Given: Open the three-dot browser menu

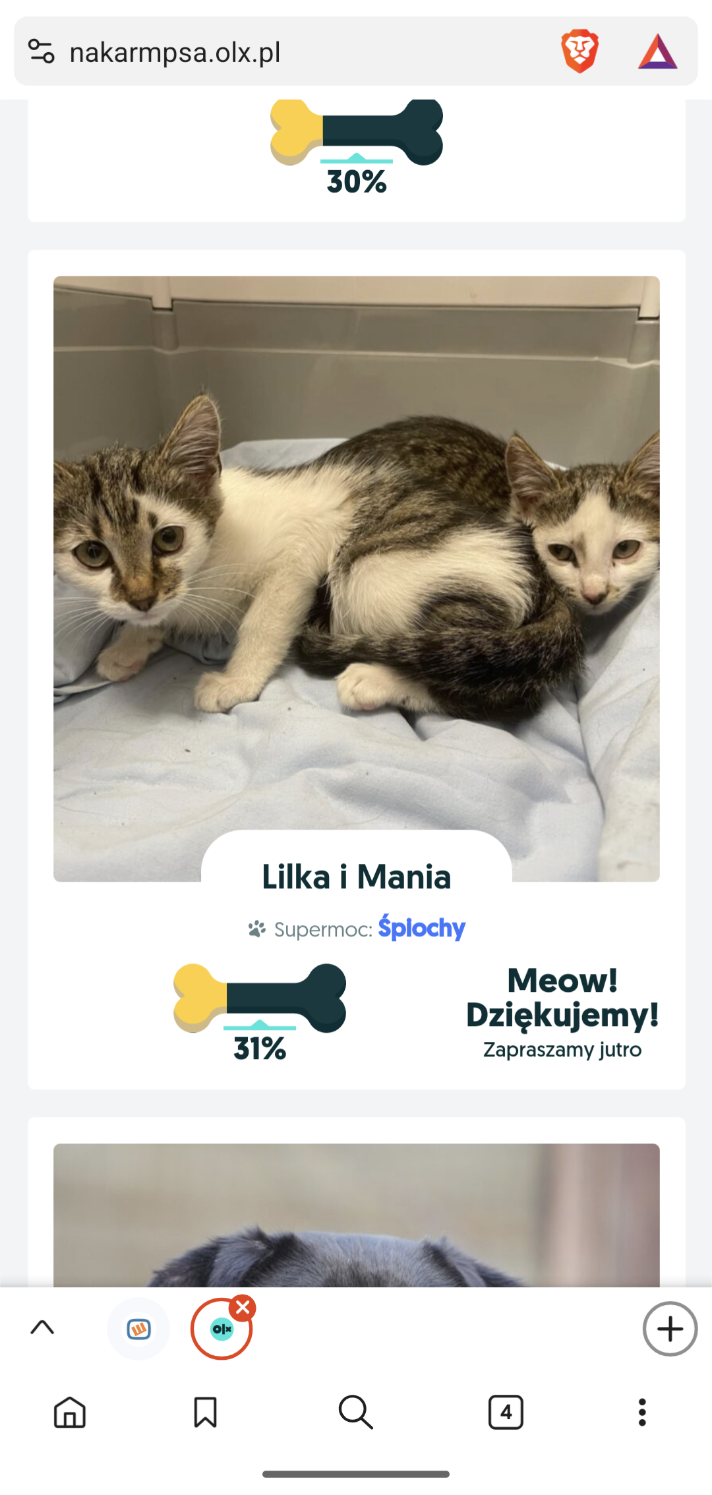Looking at the screenshot, I should tap(641, 1413).
